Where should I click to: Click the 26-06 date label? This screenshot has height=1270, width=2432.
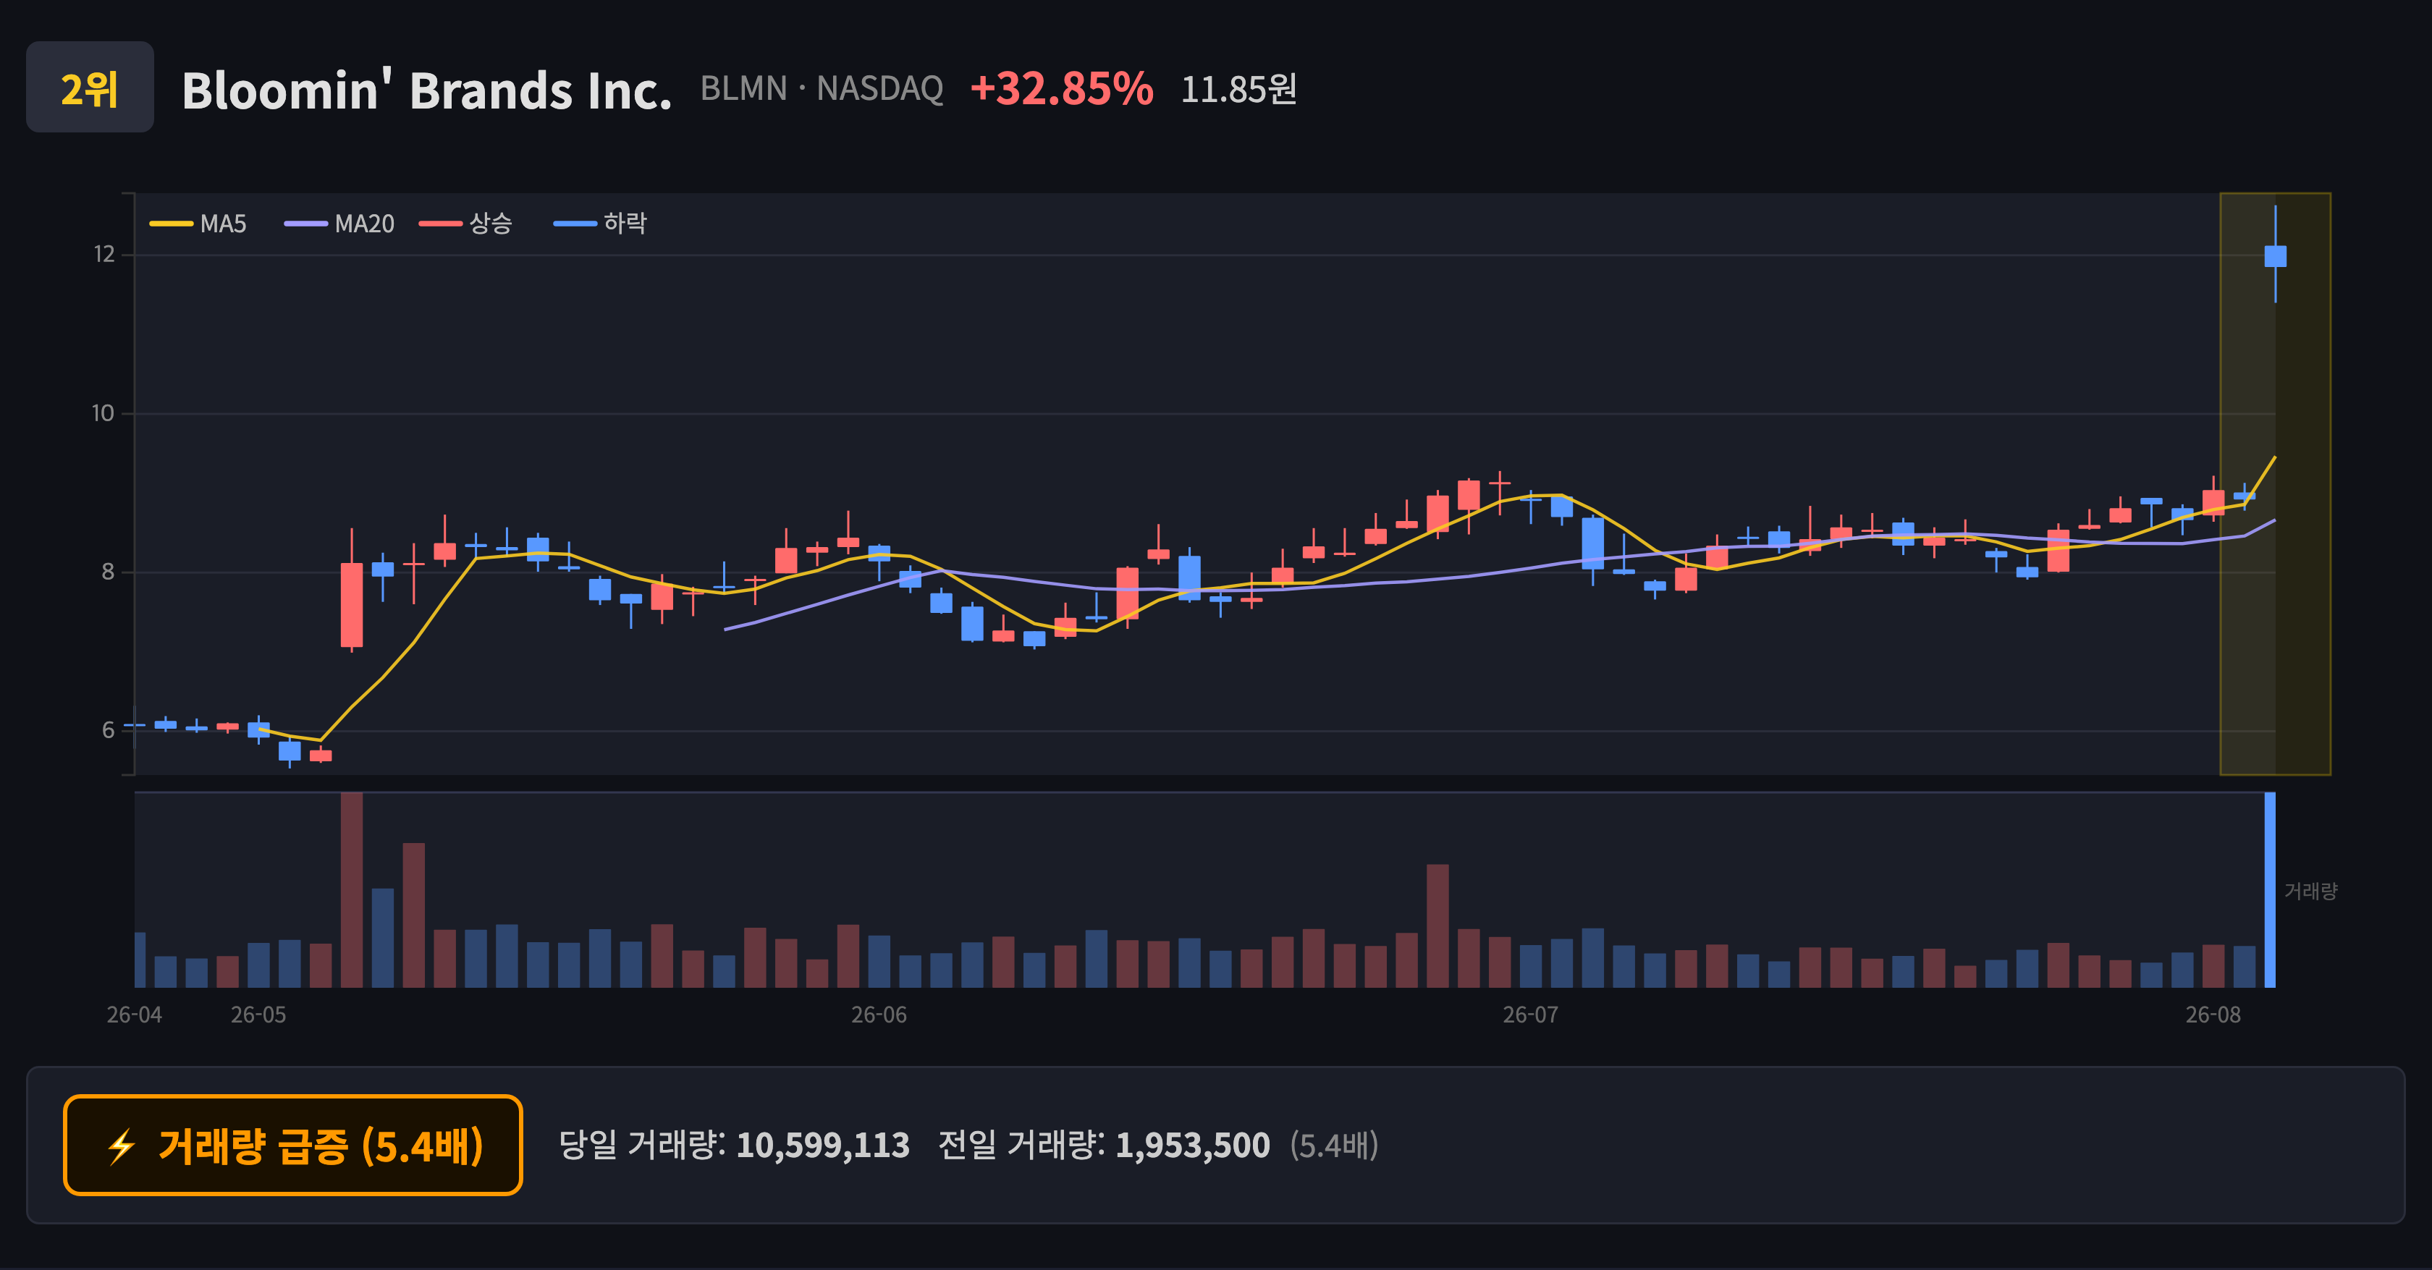(879, 1015)
